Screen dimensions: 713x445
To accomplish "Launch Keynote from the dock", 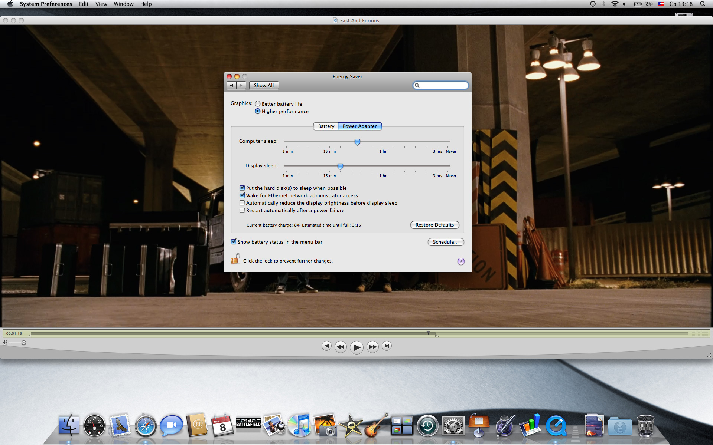I will pos(479,425).
